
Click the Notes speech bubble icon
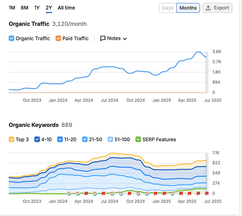pyautogui.click(x=103, y=39)
